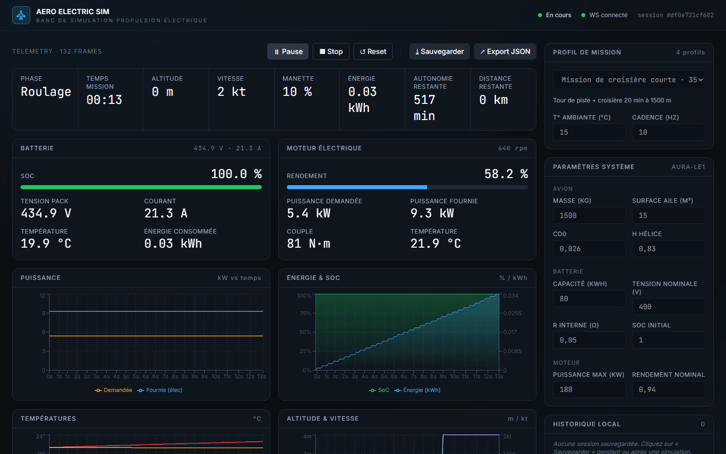This screenshot has width=726, height=454.
Task: Click the altitude value '0 m'
Action: (x=162, y=92)
